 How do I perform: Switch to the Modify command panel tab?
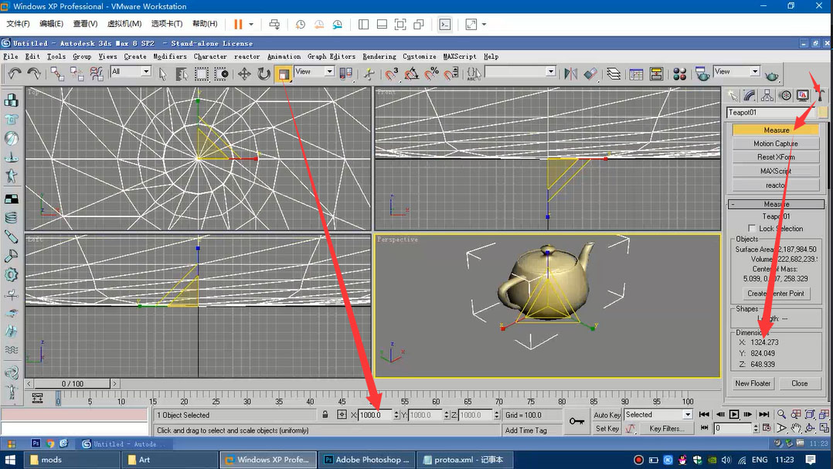pyautogui.click(x=750, y=96)
